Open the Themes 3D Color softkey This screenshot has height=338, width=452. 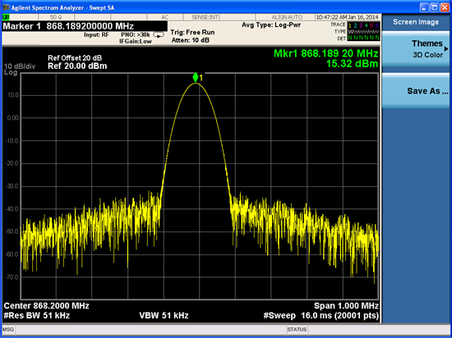pyautogui.click(x=416, y=49)
